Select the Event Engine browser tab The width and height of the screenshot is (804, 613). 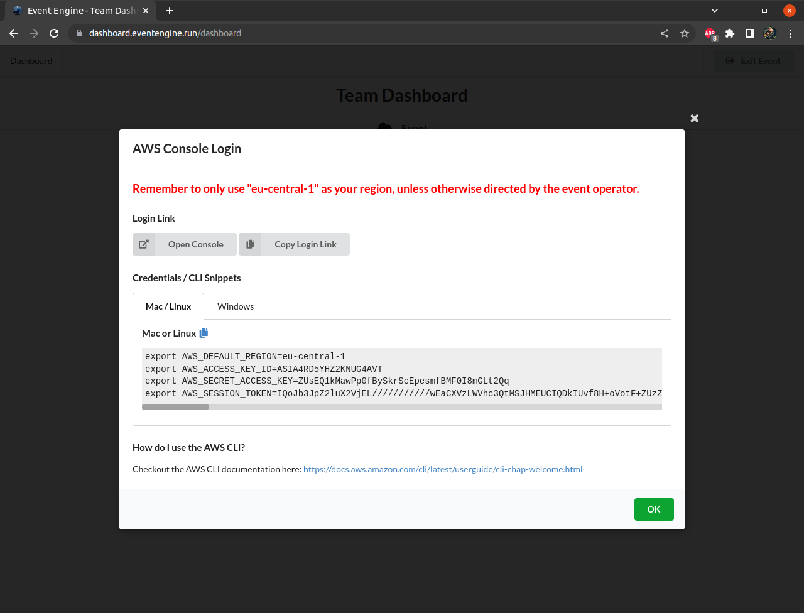click(x=80, y=11)
